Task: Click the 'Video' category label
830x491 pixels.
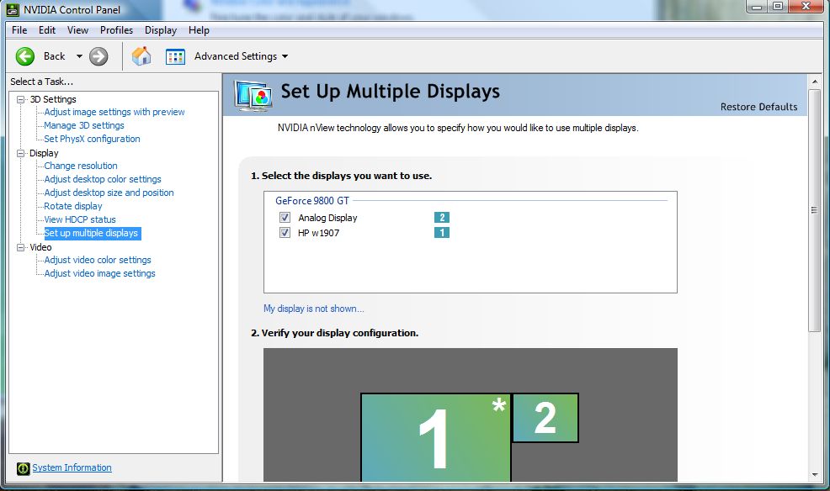Action: click(40, 247)
